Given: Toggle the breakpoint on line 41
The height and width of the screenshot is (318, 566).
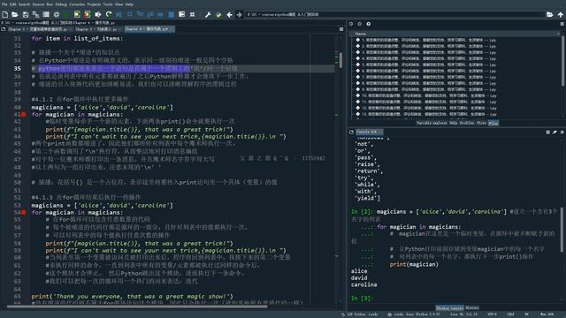Looking at the screenshot, I should (x=24, y=115).
